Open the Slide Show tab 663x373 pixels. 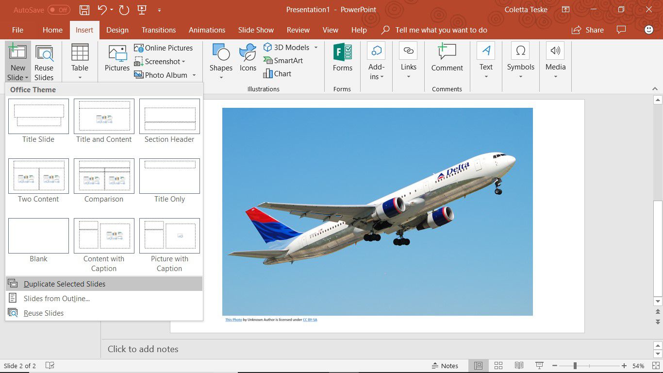(256, 30)
